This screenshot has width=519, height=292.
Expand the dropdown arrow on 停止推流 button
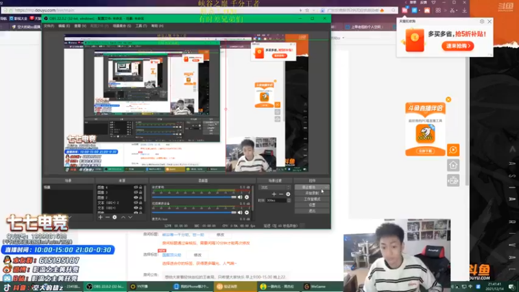(x=326, y=188)
